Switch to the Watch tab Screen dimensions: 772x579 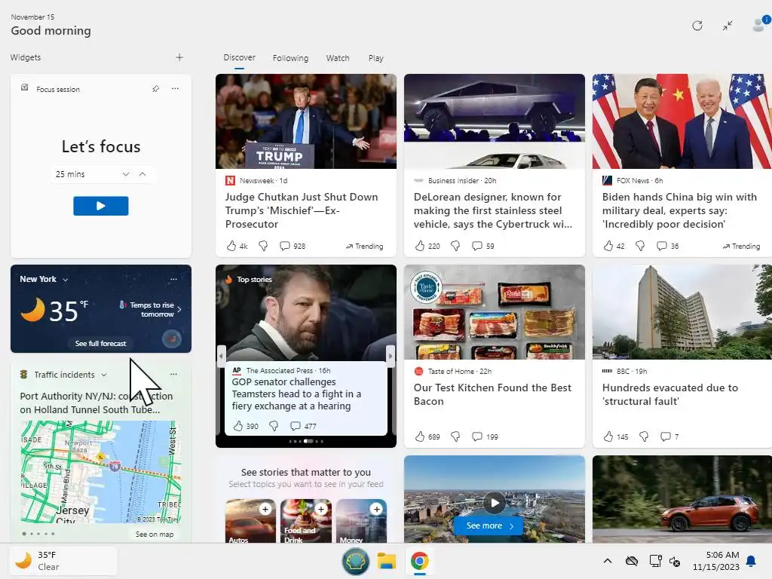[x=338, y=58]
